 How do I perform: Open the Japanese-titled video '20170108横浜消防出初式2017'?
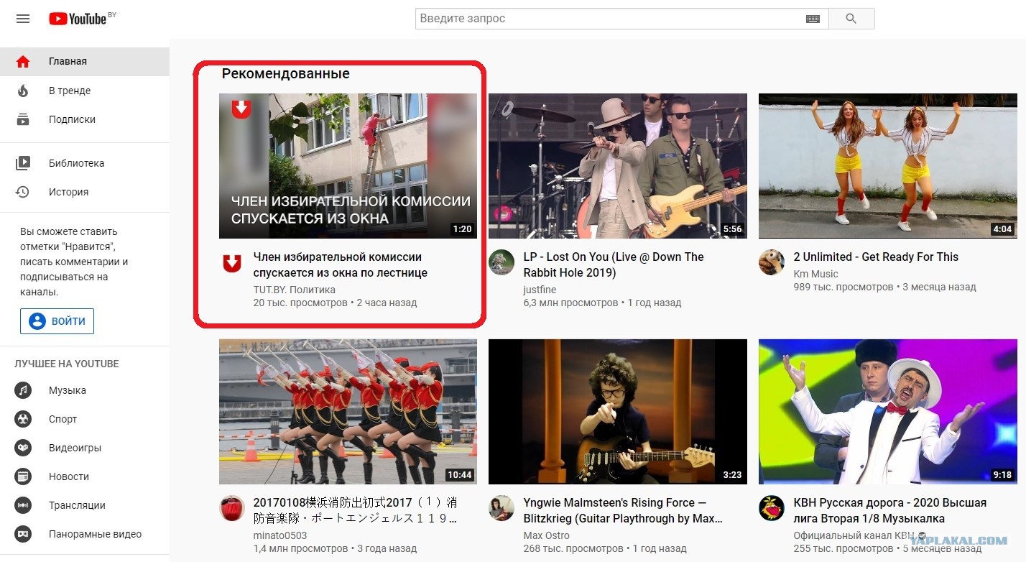(x=355, y=510)
